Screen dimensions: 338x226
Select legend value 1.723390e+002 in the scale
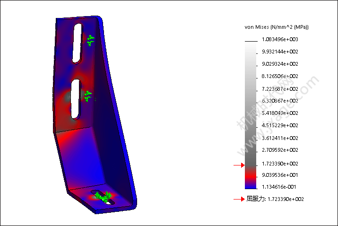(280, 164)
